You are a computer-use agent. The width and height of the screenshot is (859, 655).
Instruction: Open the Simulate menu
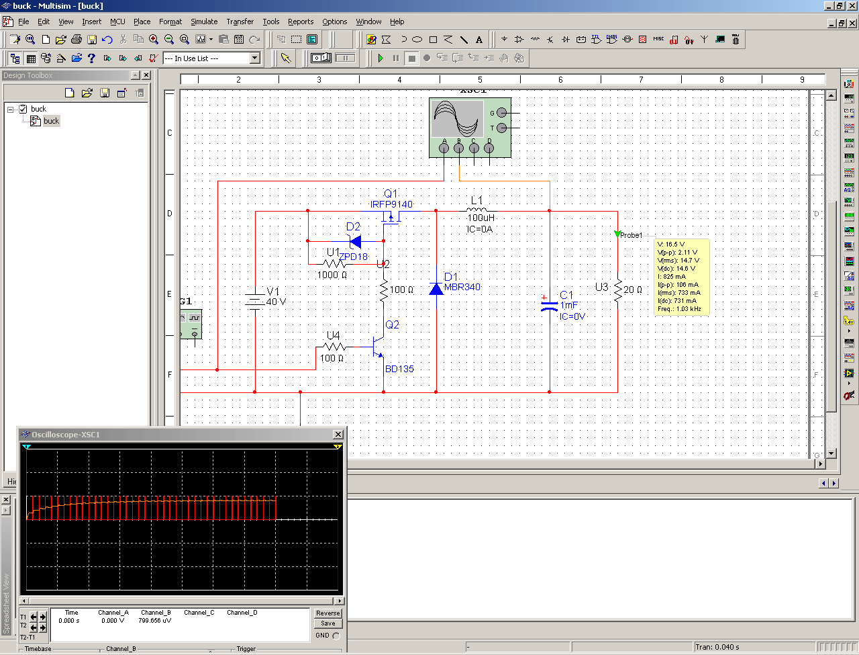point(204,21)
